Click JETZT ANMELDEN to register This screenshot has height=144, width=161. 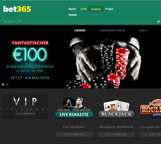30,78
